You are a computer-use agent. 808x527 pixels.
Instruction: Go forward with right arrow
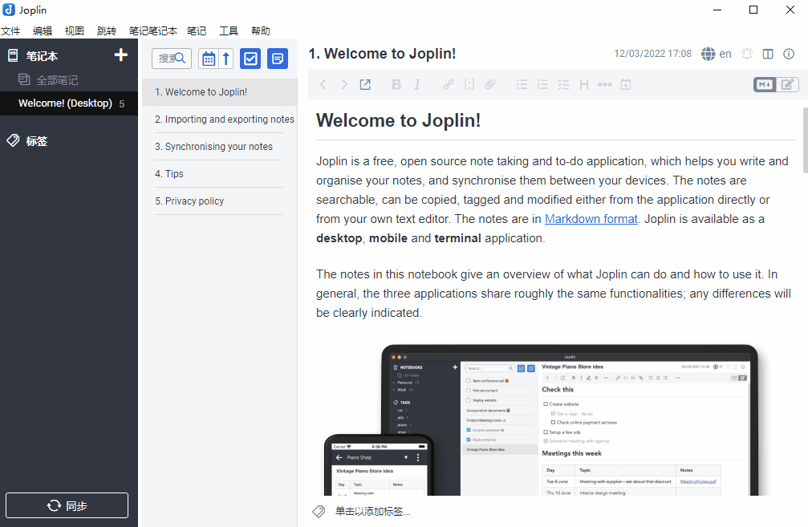(344, 84)
